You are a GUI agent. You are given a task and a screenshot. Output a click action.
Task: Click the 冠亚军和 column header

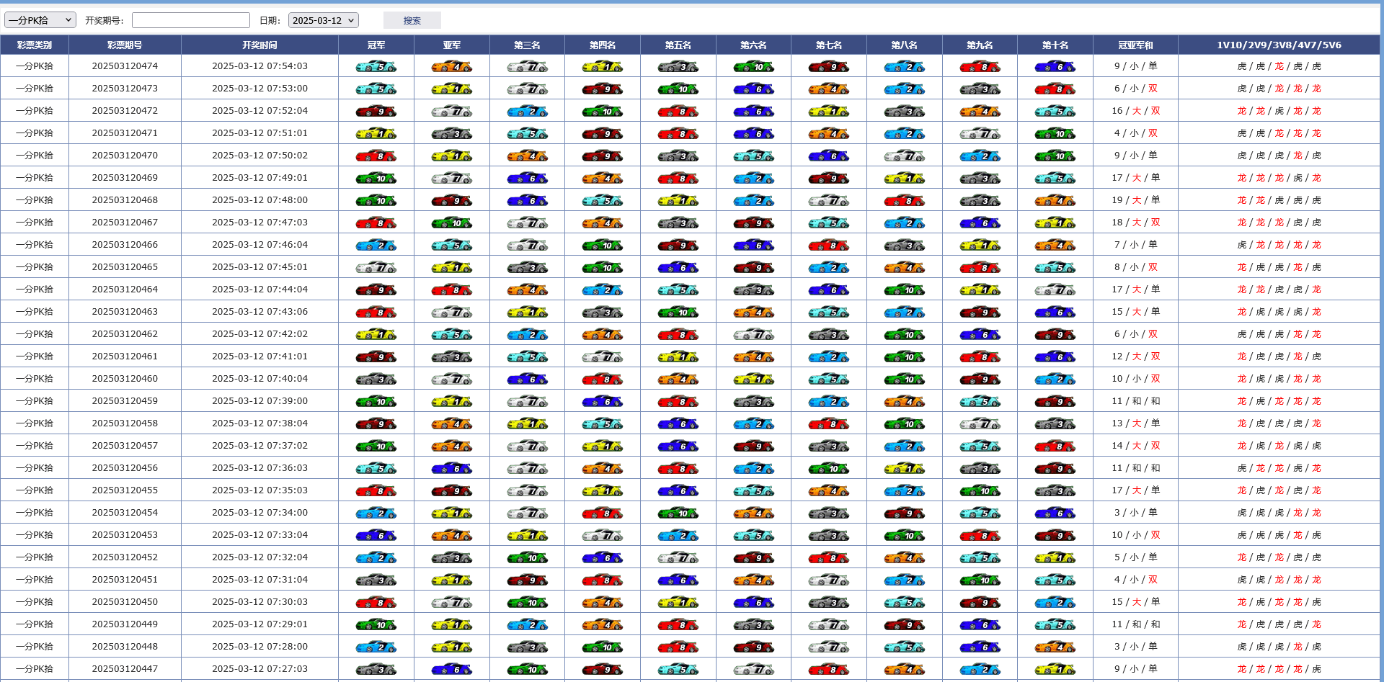click(1135, 45)
